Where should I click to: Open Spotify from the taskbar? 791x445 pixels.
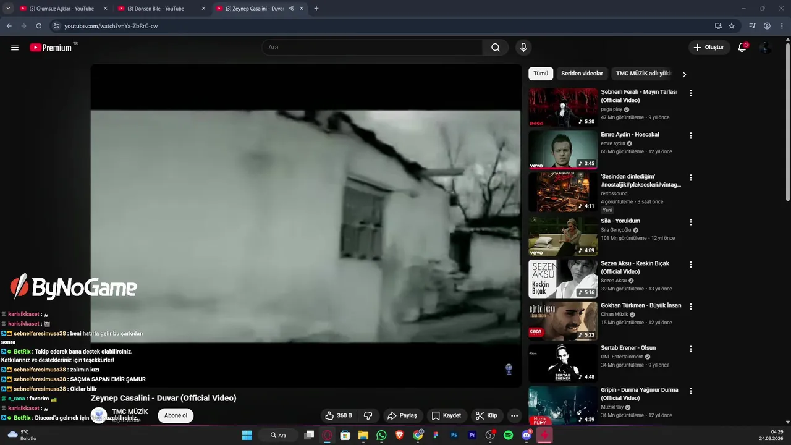pos(509,435)
